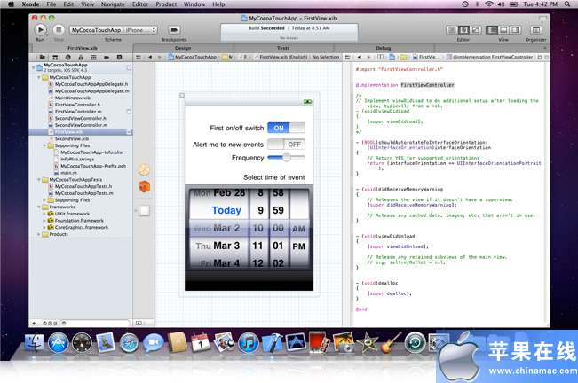Image resolution: width=578 pixels, height=383 pixels.
Task: Select the First Responder orange cube
Action: [143, 185]
